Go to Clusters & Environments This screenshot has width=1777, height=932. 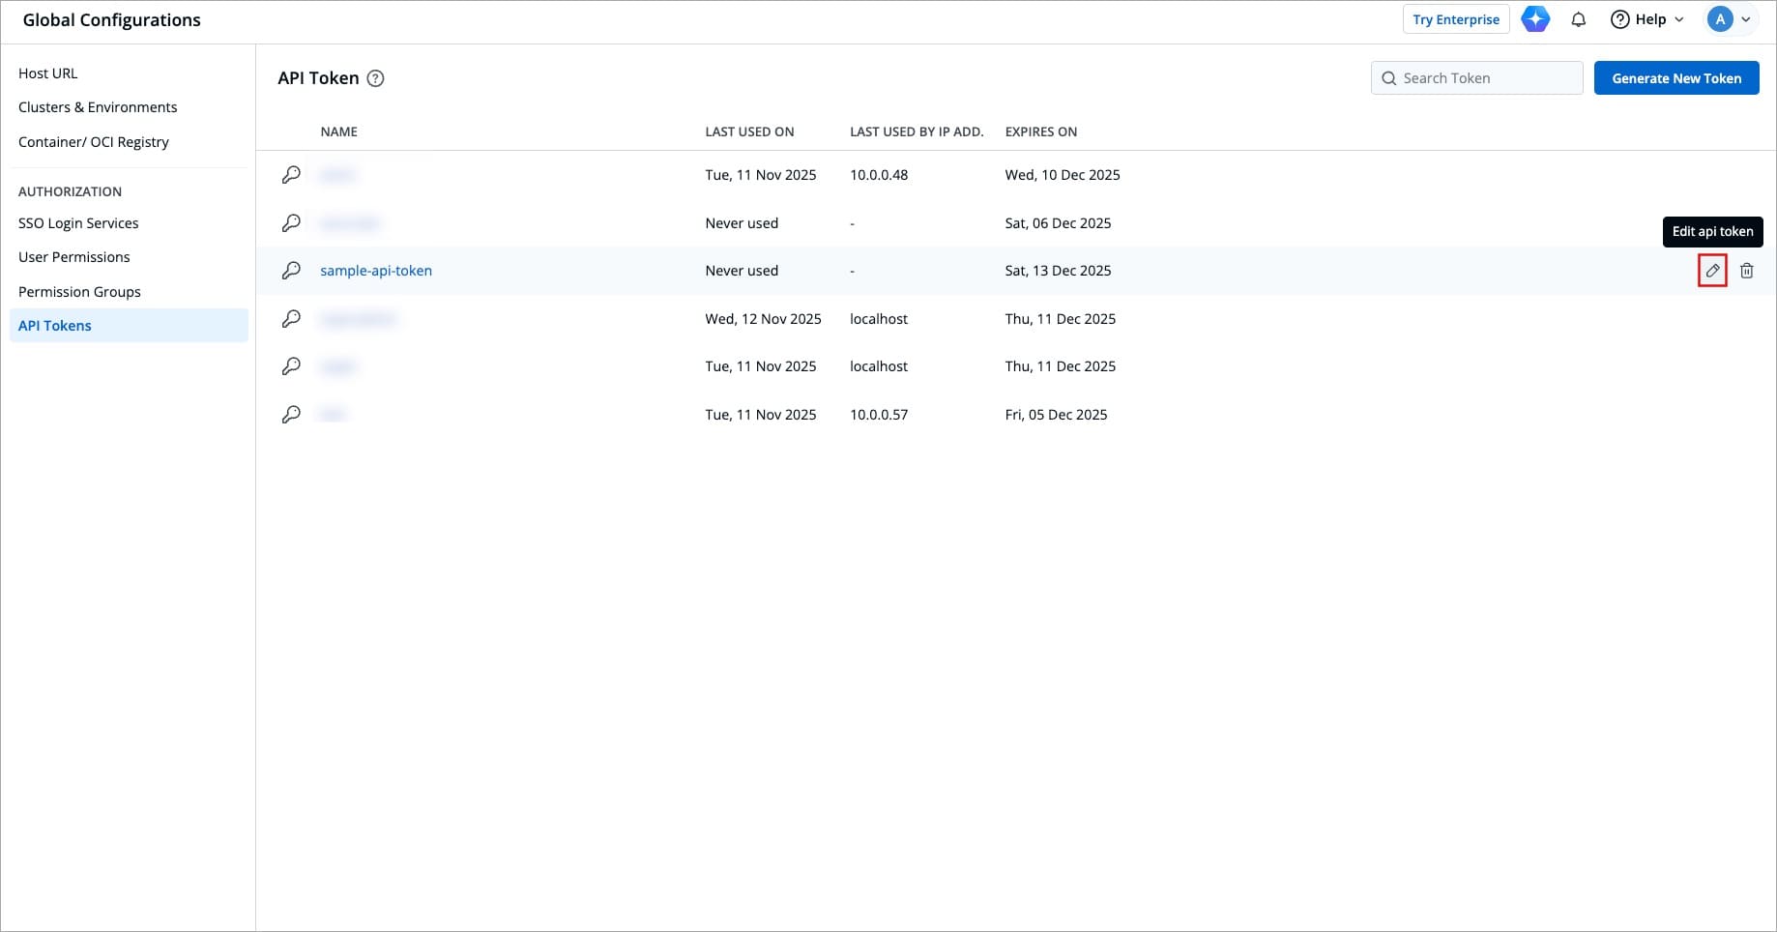98,107
